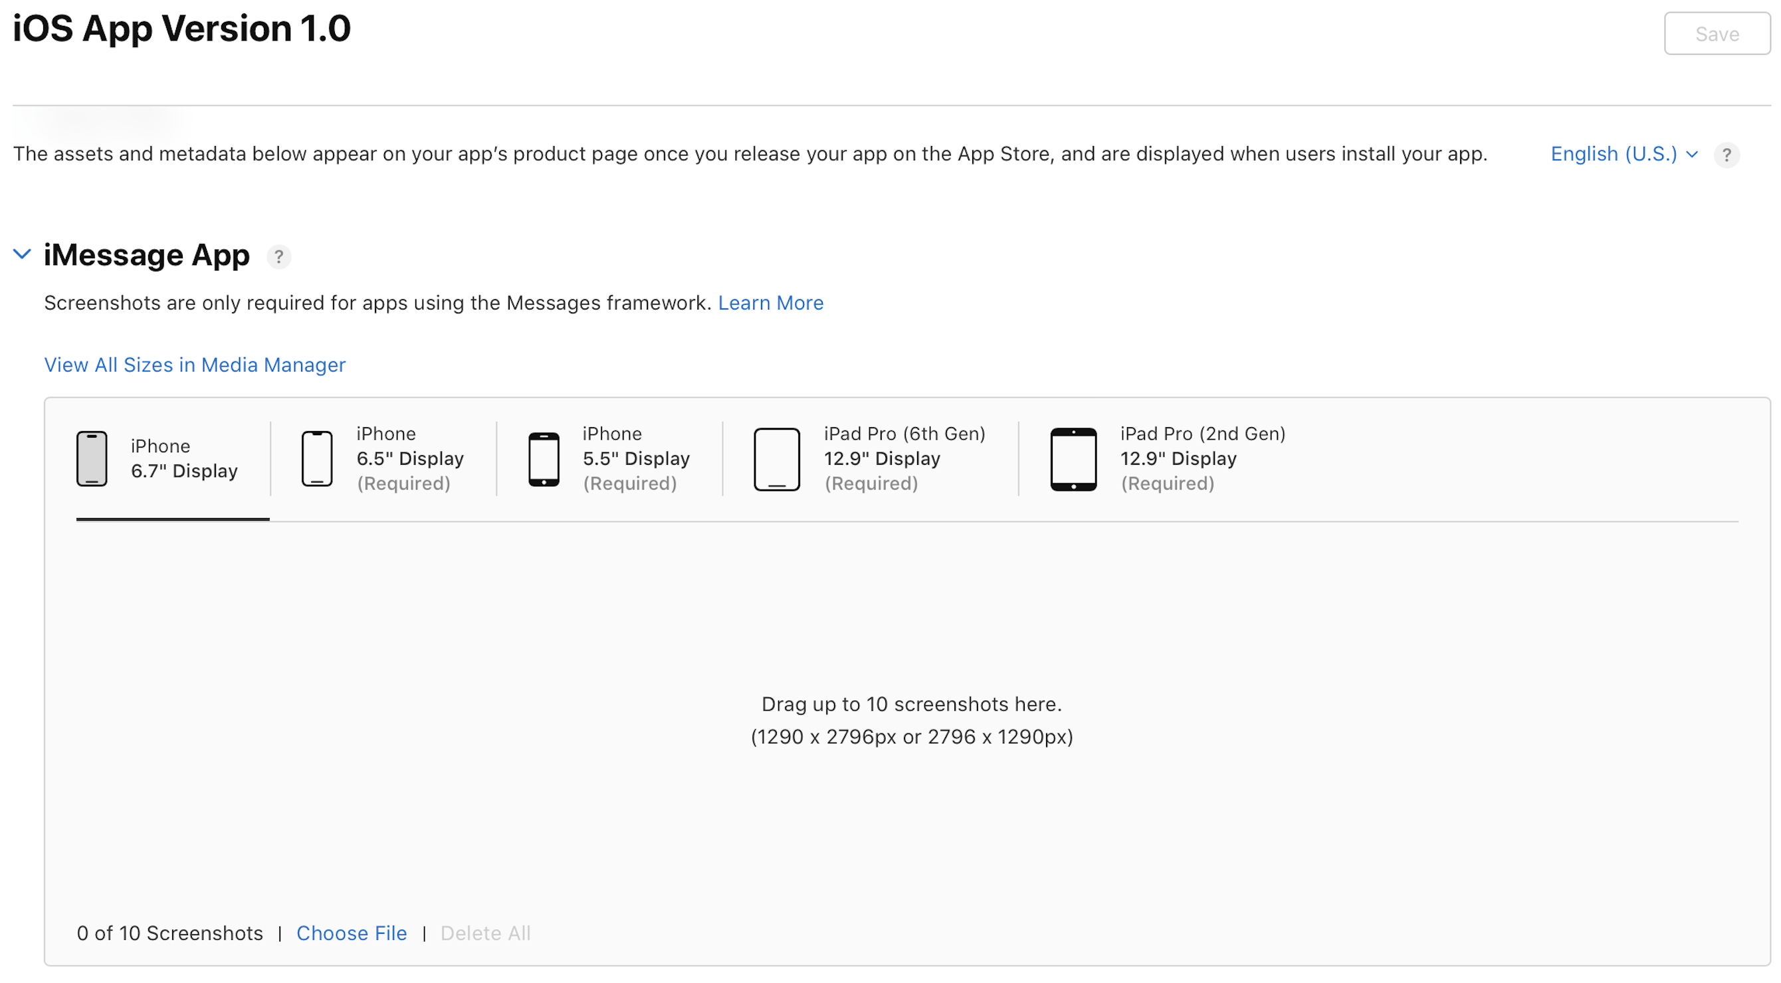Click the View All Sizes in Media Manager link
The width and height of the screenshot is (1781, 983).
coord(195,363)
